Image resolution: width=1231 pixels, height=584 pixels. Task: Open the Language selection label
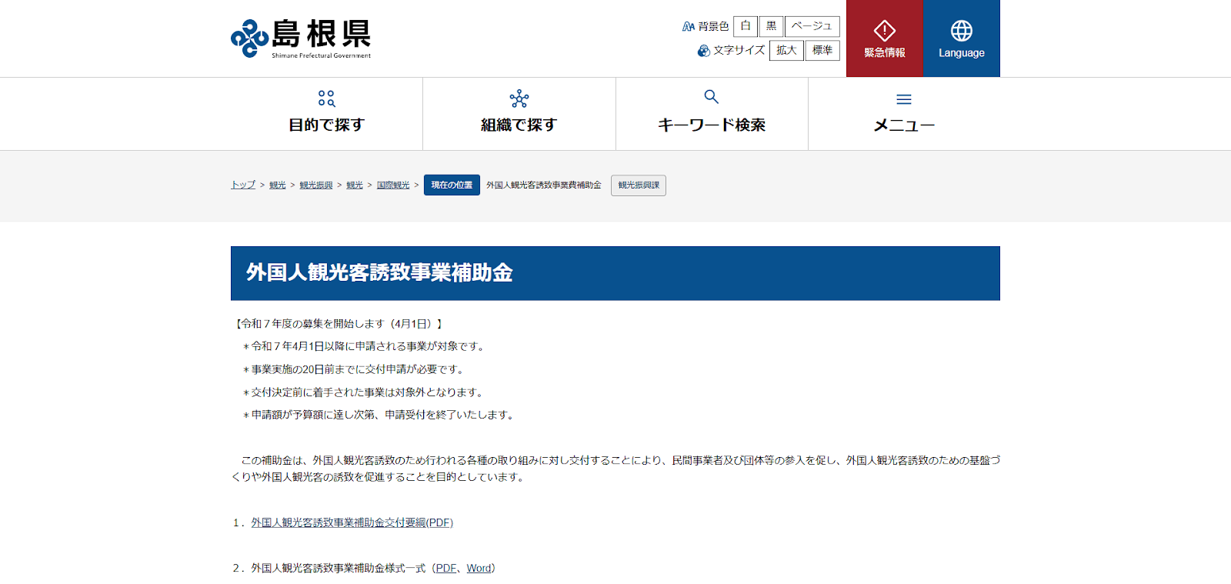(962, 53)
